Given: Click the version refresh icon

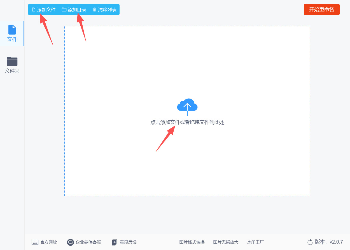Looking at the screenshot, I should 310,242.
